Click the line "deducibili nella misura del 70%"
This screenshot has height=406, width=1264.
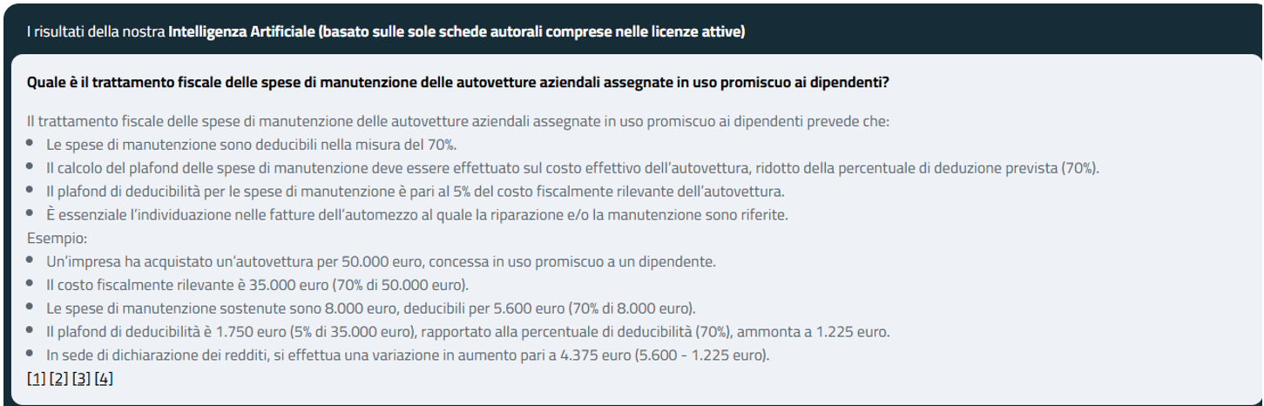click(252, 145)
